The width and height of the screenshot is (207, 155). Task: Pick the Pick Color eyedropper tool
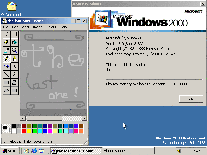tap(6, 50)
